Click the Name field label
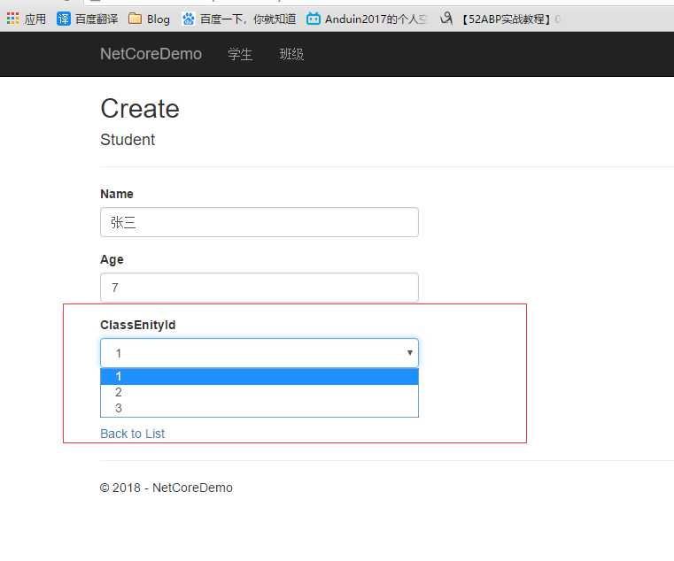This screenshot has height=561, width=674. click(117, 194)
